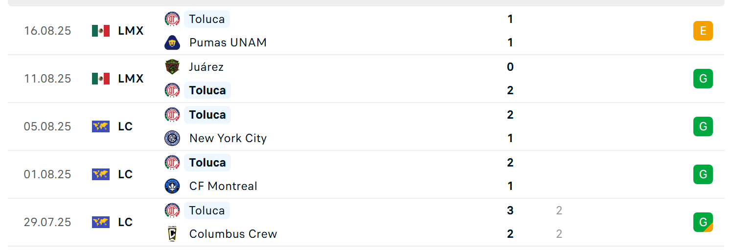Click the orange E draw result badge
The height and width of the screenshot is (251, 732).
point(703,31)
